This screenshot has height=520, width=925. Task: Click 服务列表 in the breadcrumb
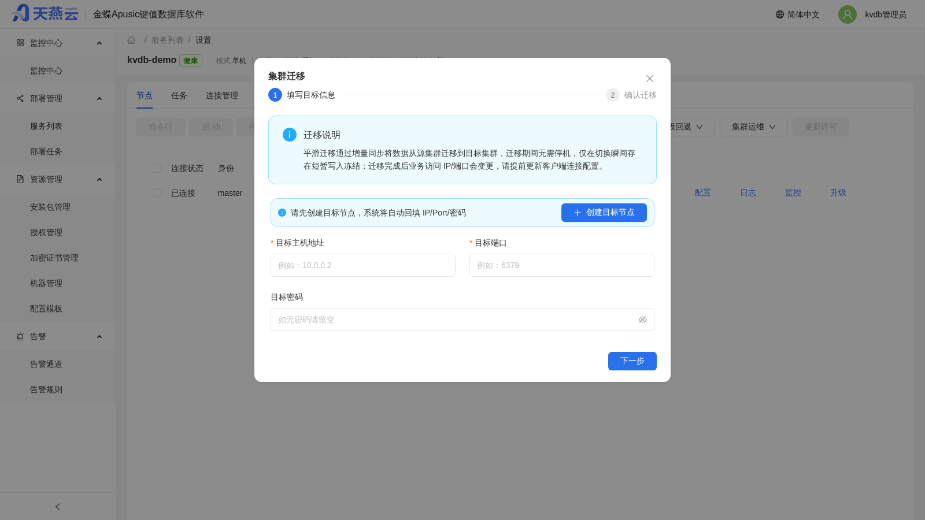pyautogui.click(x=168, y=40)
